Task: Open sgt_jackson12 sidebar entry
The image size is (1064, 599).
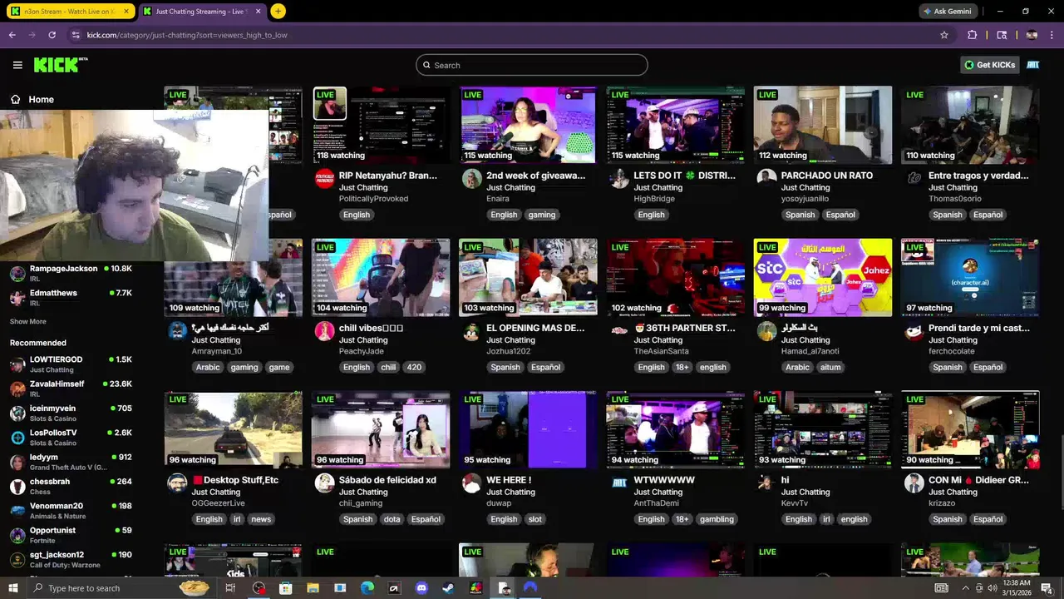Action: pyautogui.click(x=71, y=559)
